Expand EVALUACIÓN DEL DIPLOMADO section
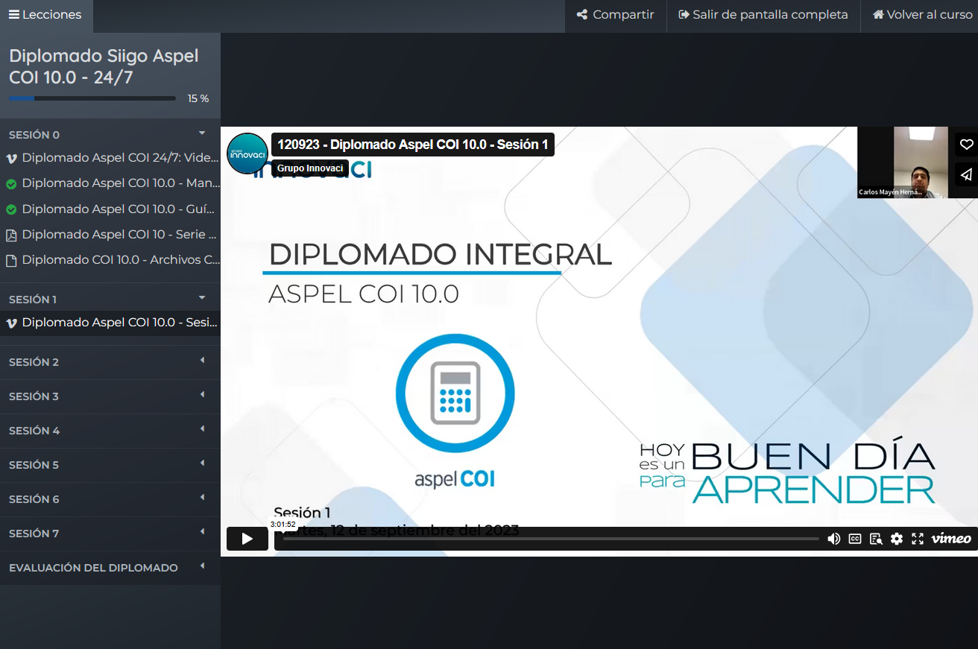This screenshot has height=649, width=978. point(201,567)
